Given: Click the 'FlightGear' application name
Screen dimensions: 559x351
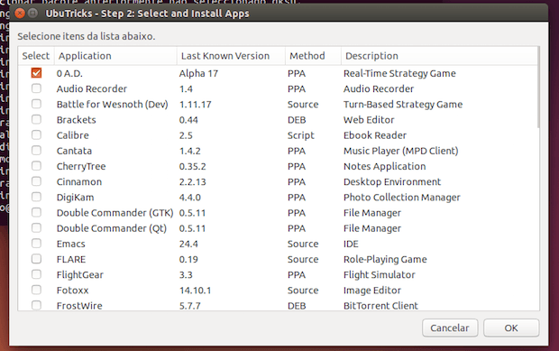Looking at the screenshot, I should click(80, 275).
